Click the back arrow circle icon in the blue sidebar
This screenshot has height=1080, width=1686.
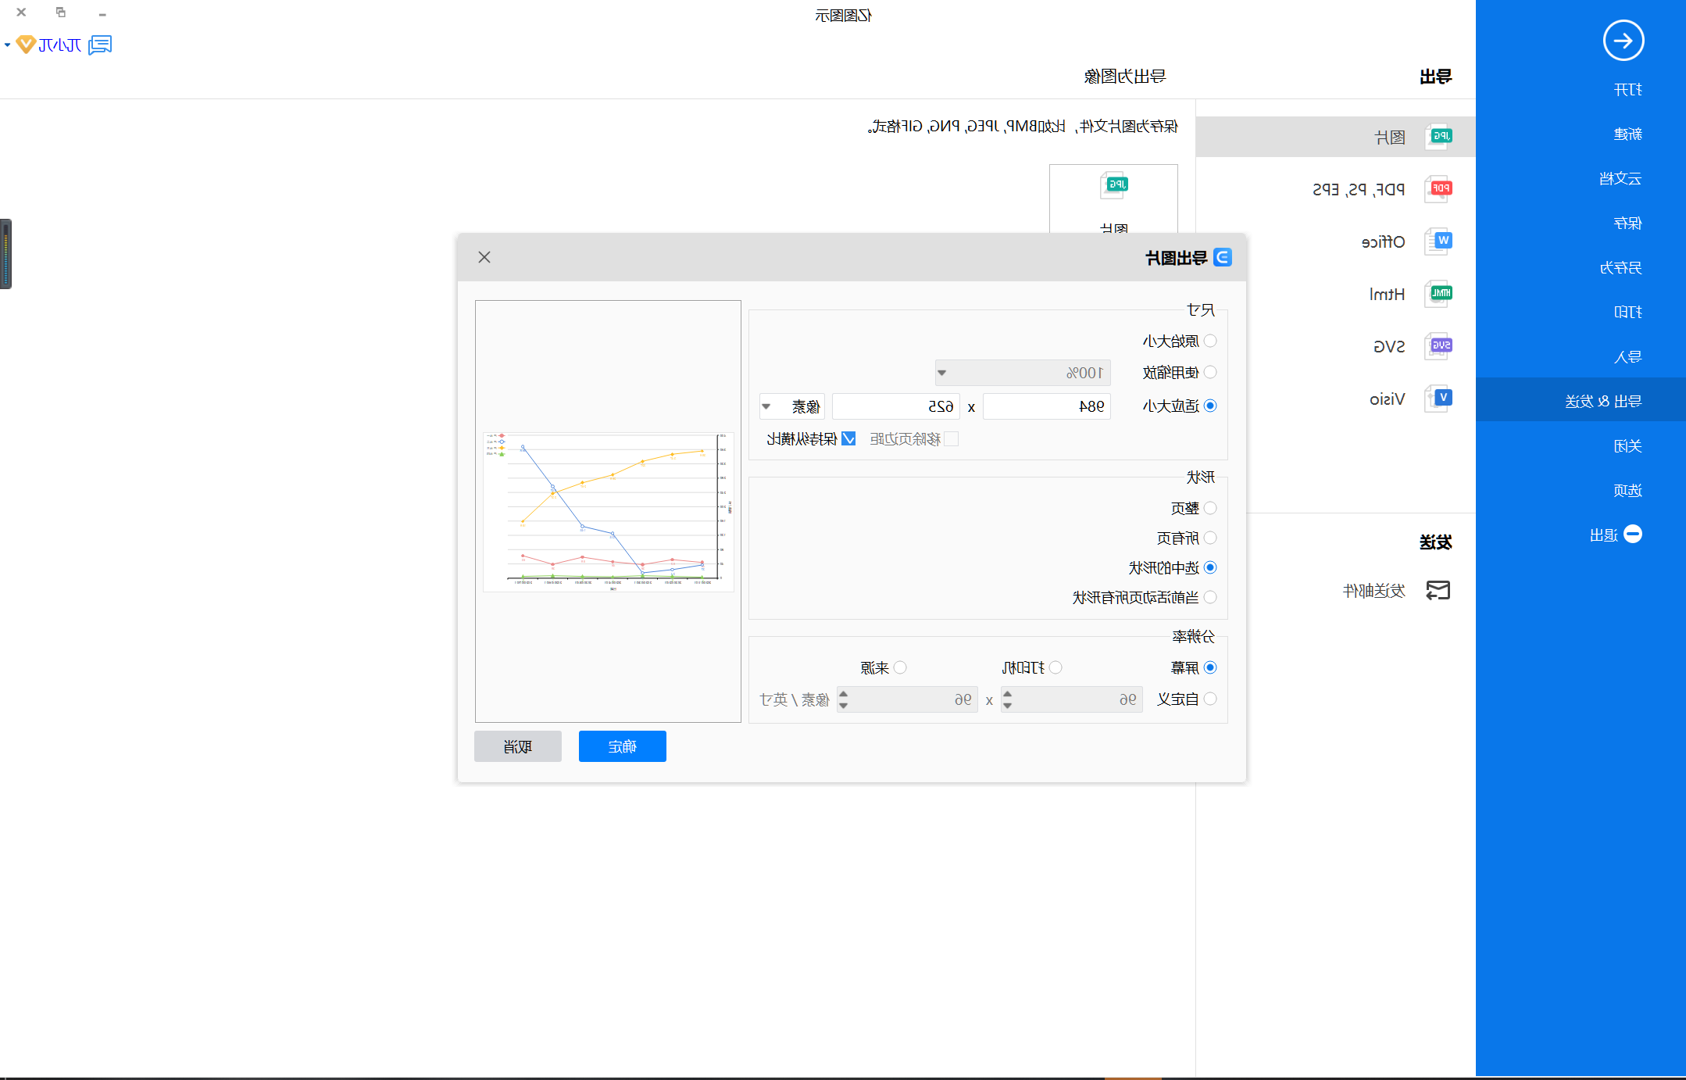pyautogui.click(x=1623, y=41)
